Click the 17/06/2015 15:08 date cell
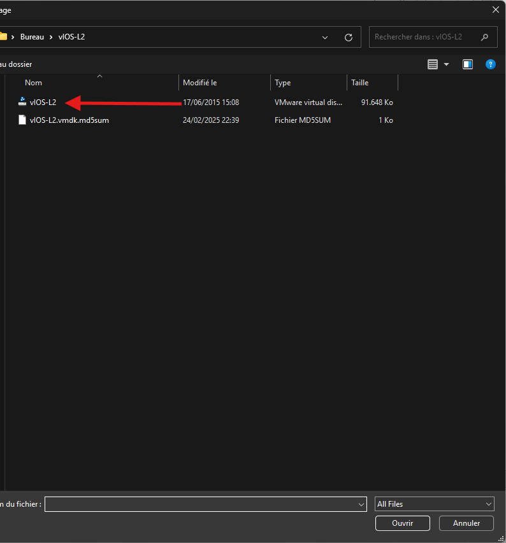The image size is (506, 543). point(211,102)
